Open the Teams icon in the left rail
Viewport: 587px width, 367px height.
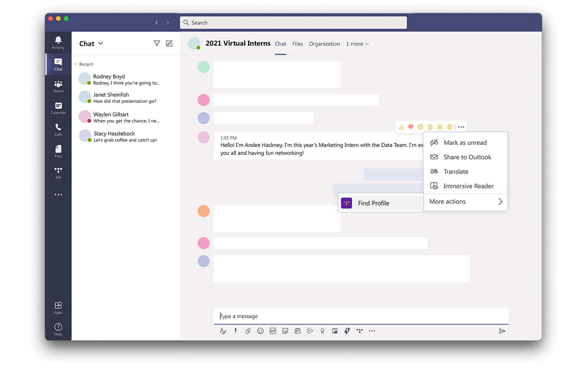coord(58,86)
